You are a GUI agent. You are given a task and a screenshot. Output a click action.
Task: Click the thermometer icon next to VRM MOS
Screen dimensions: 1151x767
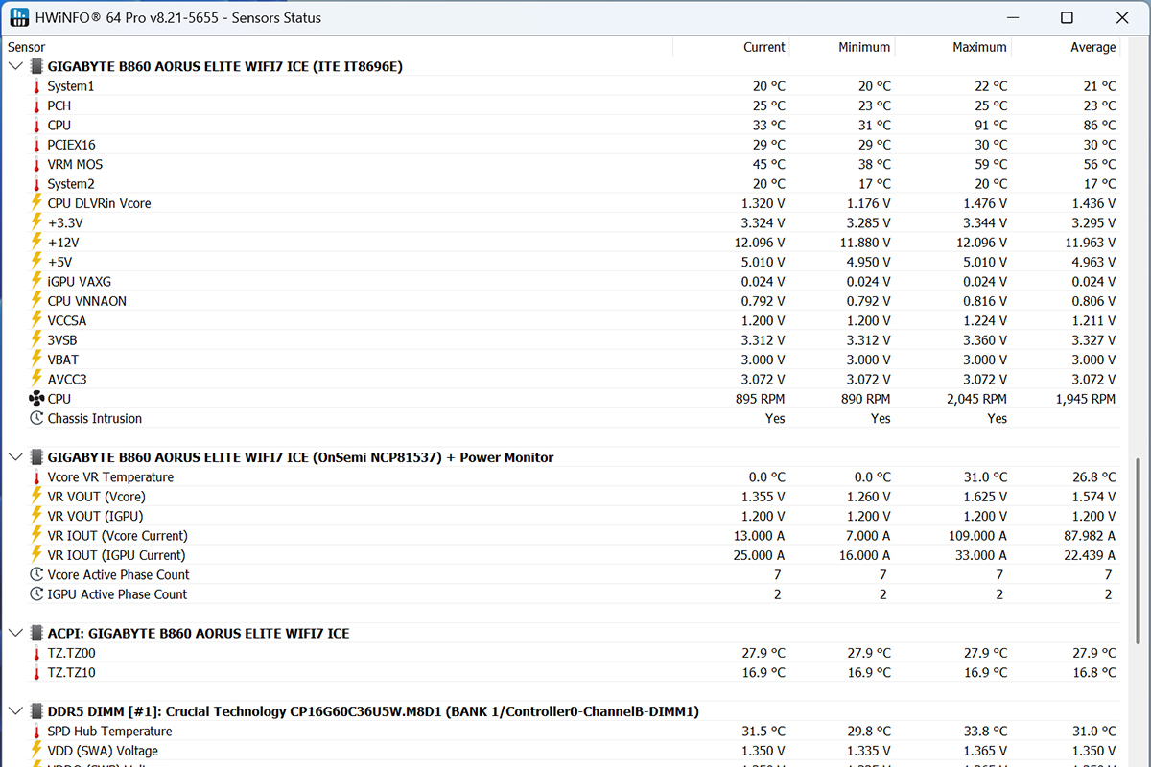(37, 164)
